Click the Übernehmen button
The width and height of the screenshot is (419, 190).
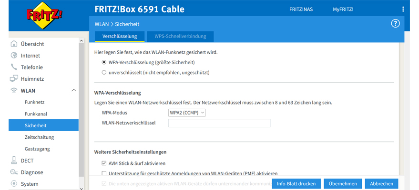tap(342, 184)
